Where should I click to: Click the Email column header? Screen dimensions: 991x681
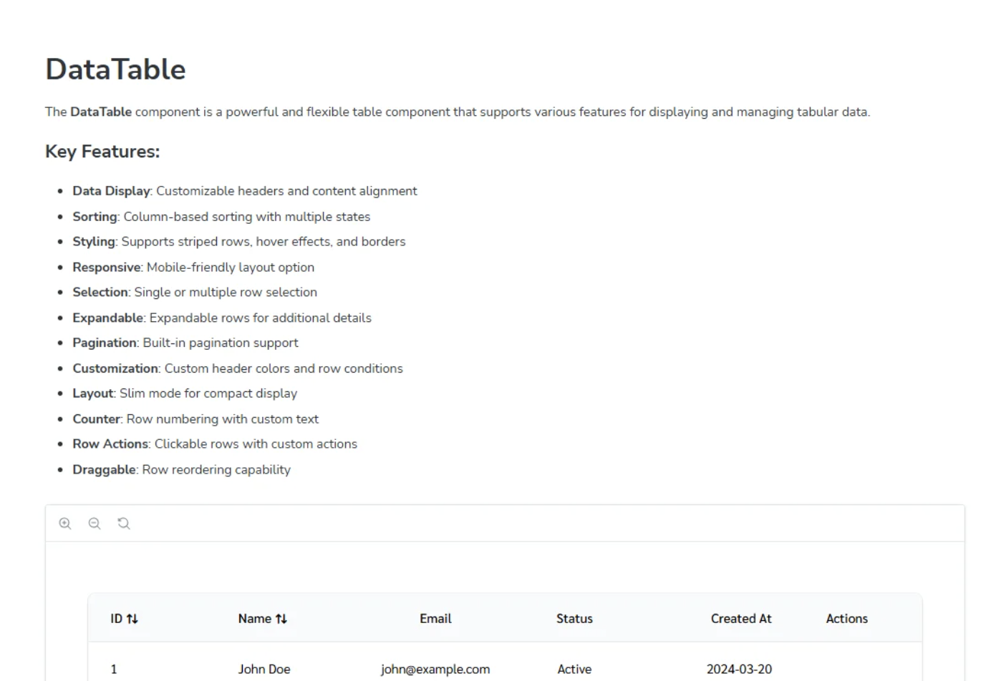(x=435, y=619)
